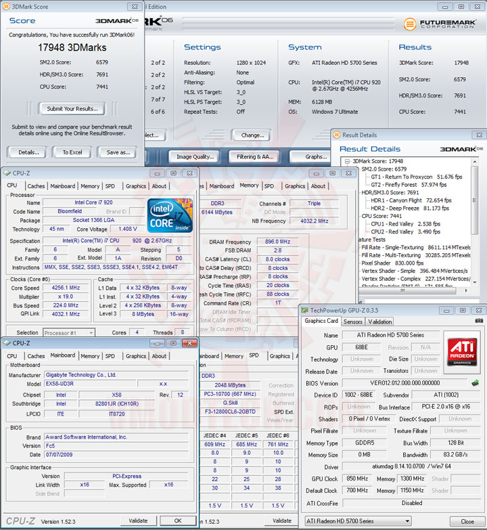Click the Save as... button
Viewport: 487px width, 530px height.
point(118,152)
